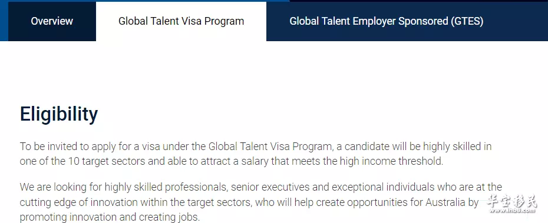
Task: Click the paragraph starting 'We are looking for'
Action: (x=260, y=202)
